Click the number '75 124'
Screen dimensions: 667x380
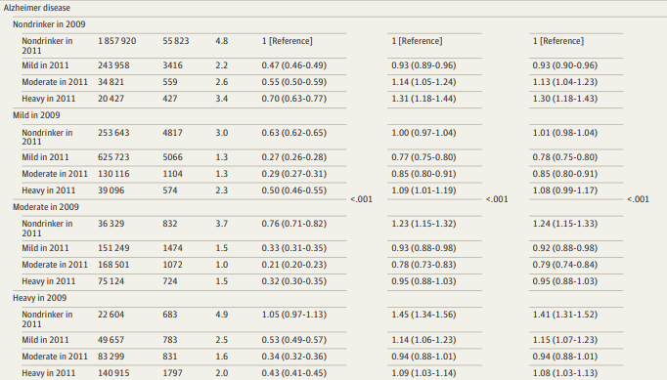[111, 281]
